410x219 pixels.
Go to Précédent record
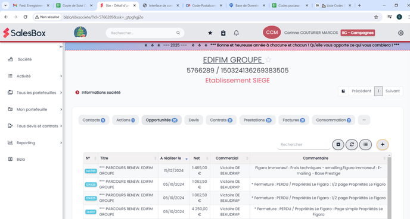[361, 91]
